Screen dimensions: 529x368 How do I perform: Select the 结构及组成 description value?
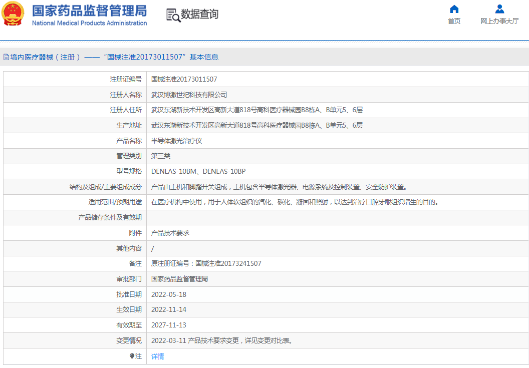coord(280,187)
